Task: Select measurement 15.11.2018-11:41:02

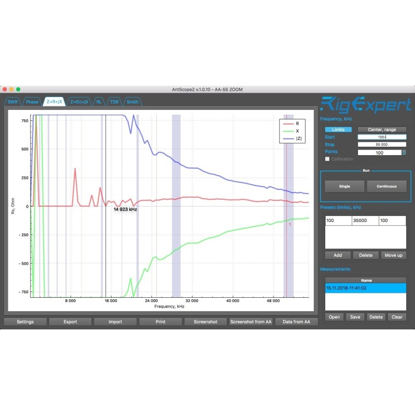Action: (x=366, y=287)
